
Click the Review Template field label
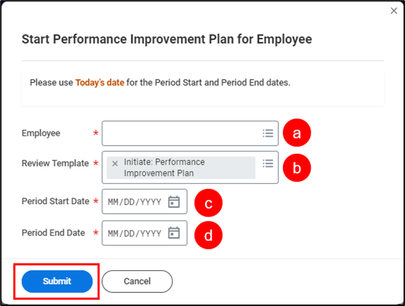click(55, 163)
